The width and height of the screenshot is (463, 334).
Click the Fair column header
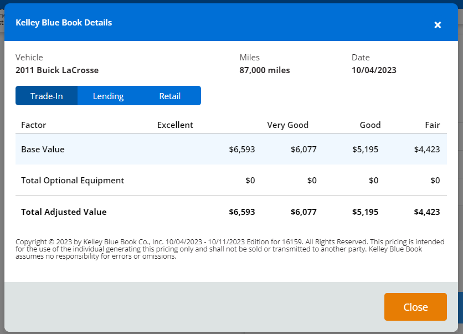click(x=432, y=125)
